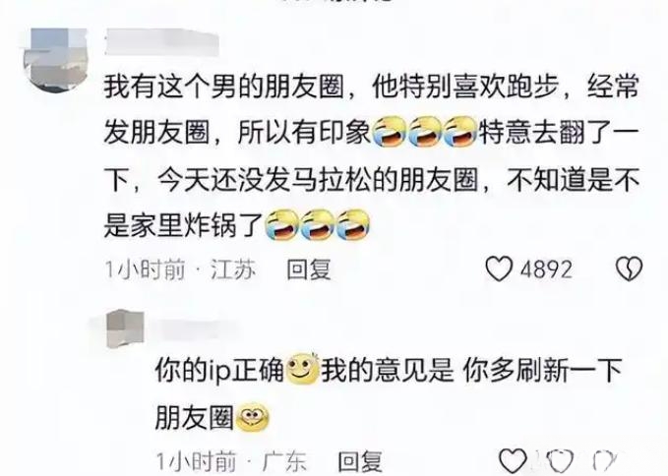This screenshot has width=668, height=476.
Task: Like the comment with 4892 likes
Action: (x=500, y=269)
